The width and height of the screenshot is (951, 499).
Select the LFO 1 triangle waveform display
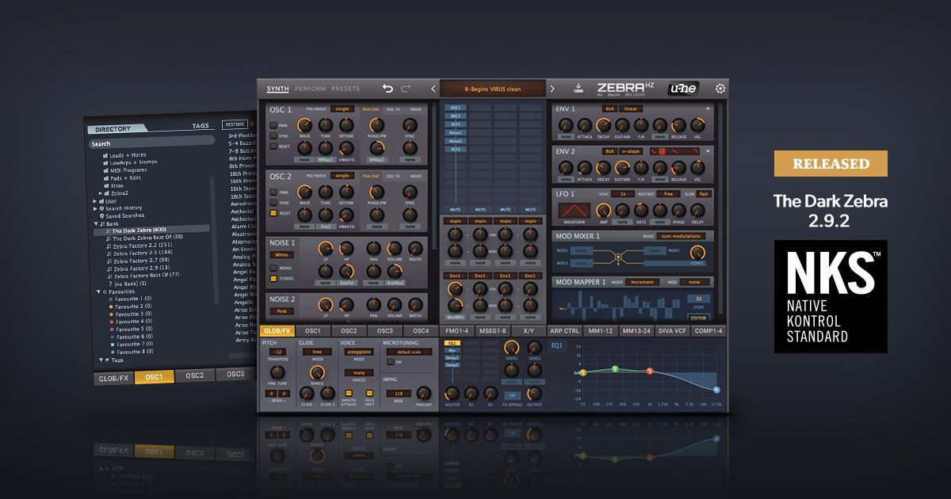point(573,210)
